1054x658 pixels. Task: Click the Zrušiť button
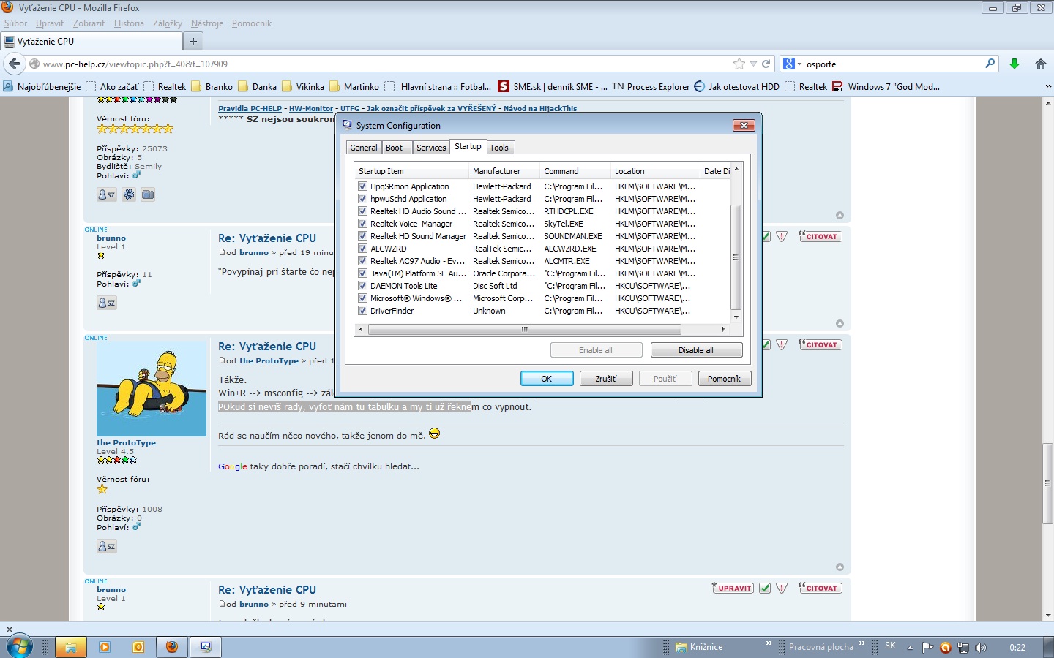click(x=606, y=379)
